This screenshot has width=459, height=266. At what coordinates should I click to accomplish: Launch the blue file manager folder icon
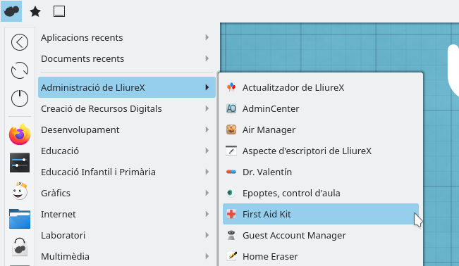20,219
